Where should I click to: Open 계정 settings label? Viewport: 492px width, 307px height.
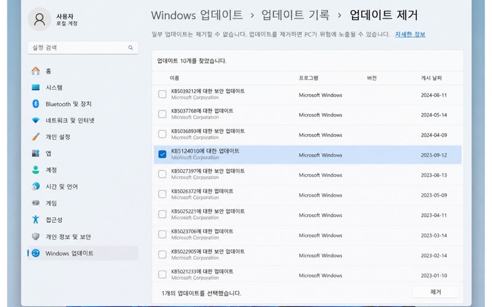pos(51,170)
